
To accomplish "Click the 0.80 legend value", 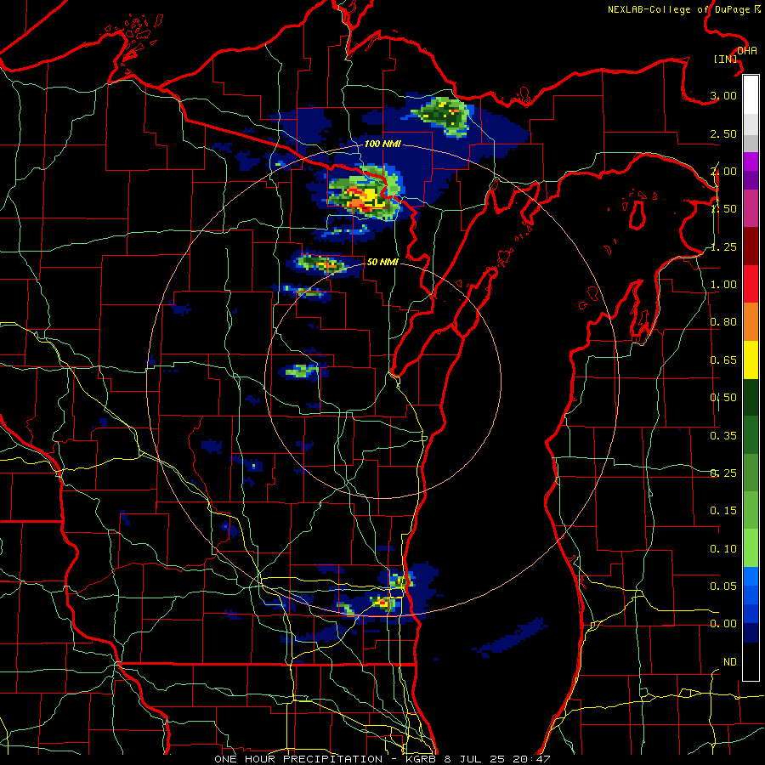I will 723,322.
